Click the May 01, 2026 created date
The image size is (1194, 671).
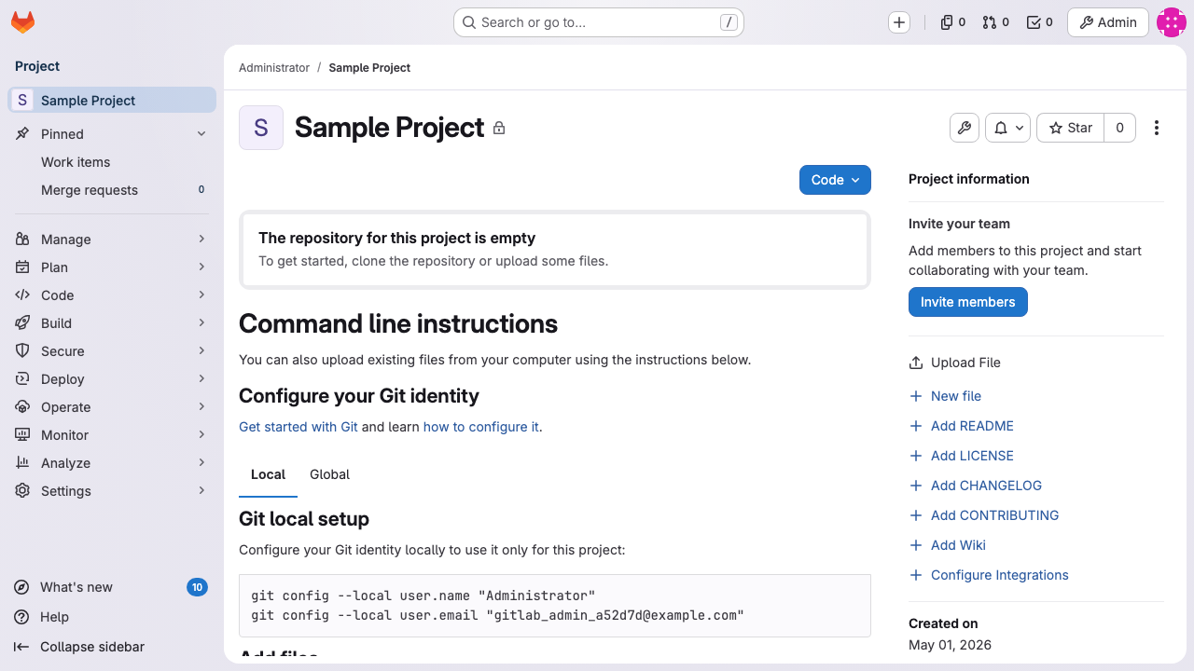tap(950, 645)
